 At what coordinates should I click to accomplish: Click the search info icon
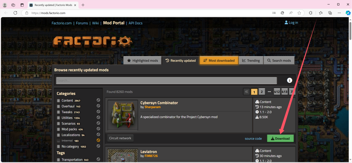pos(289,80)
